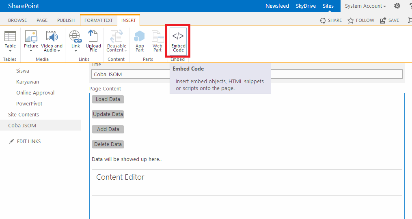Open the settings gear menu
This screenshot has width=412, height=219.
coord(397,6)
